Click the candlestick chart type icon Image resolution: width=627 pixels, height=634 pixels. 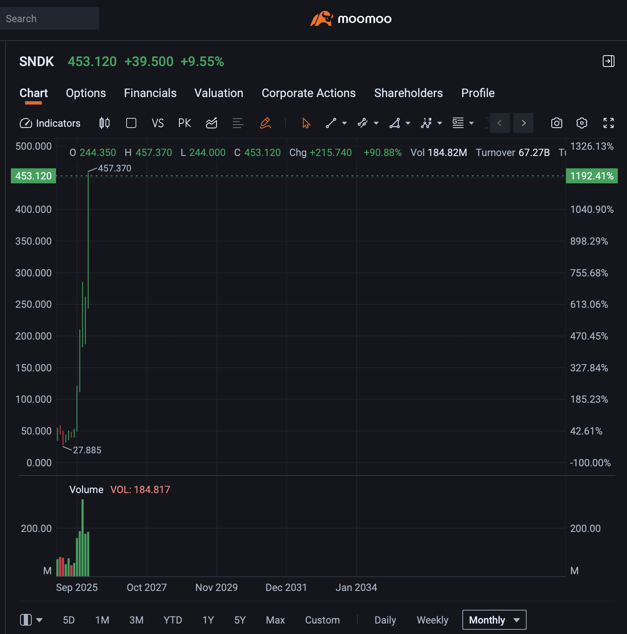104,123
